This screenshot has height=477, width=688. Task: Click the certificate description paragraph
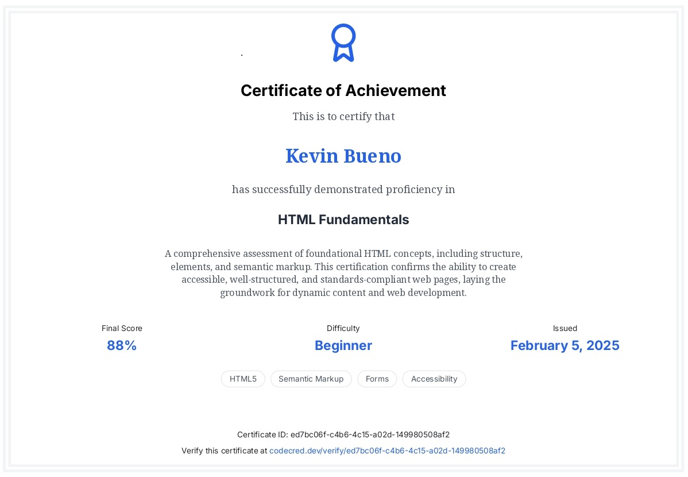pyautogui.click(x=343, y=273)
